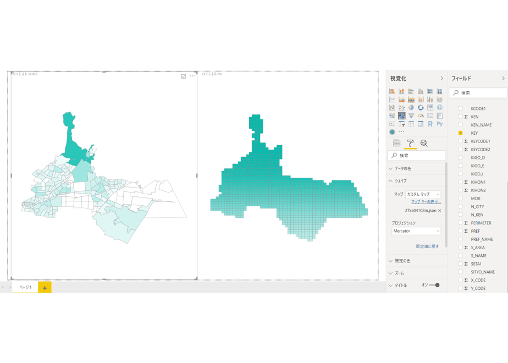Viewport: 508px width, 363px height.
Task: Insert an R script visual
Action: (430, 124)
